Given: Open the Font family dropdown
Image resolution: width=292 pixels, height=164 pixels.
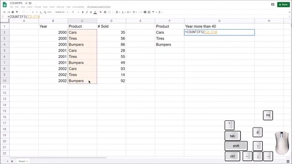Looking at the screenshot, I should 62,12.
